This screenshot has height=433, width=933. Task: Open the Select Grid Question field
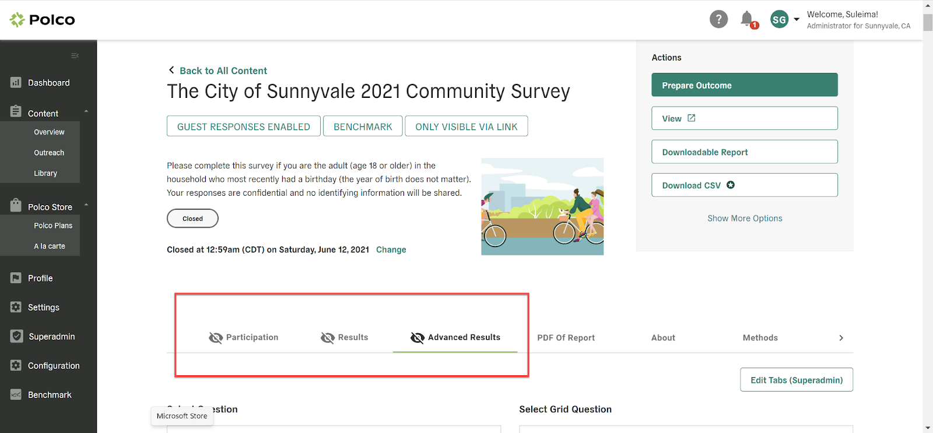[686, 429]
